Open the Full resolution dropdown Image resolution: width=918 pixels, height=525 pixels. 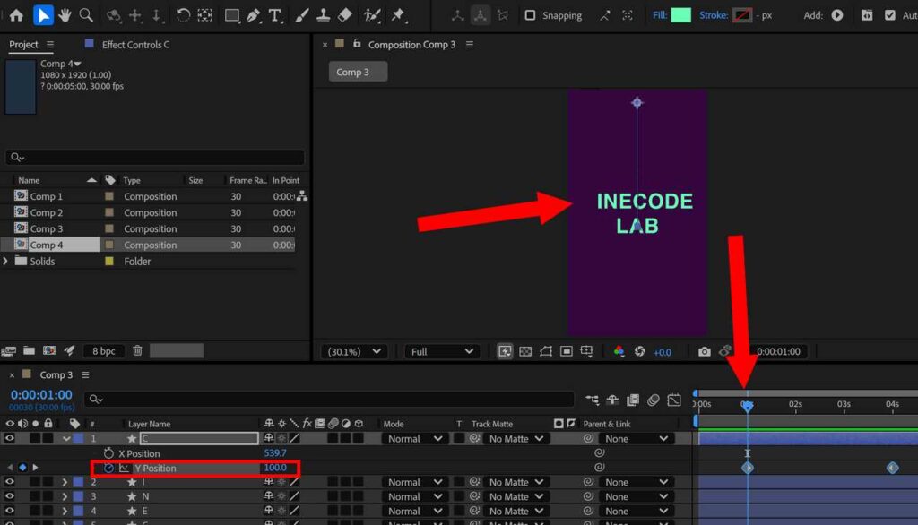coord(442,351)
